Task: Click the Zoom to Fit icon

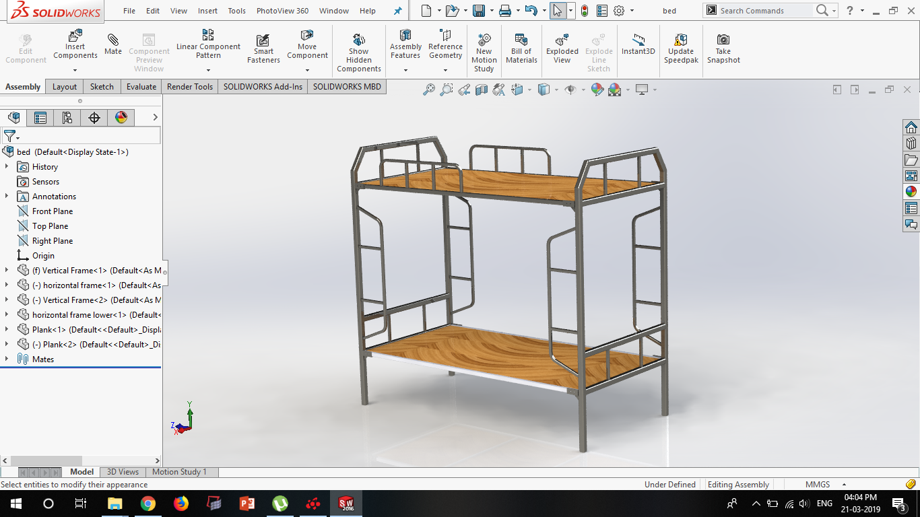Action: [x=429, y=90]
